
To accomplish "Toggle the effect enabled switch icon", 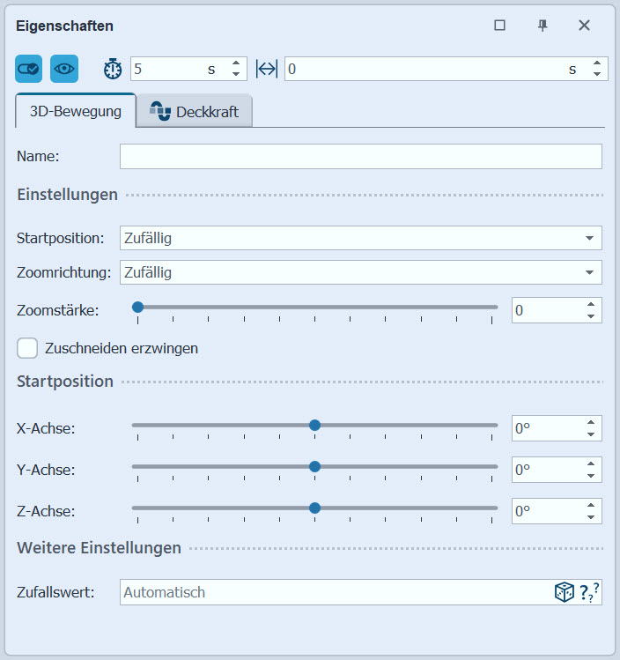I will (28, 68).
